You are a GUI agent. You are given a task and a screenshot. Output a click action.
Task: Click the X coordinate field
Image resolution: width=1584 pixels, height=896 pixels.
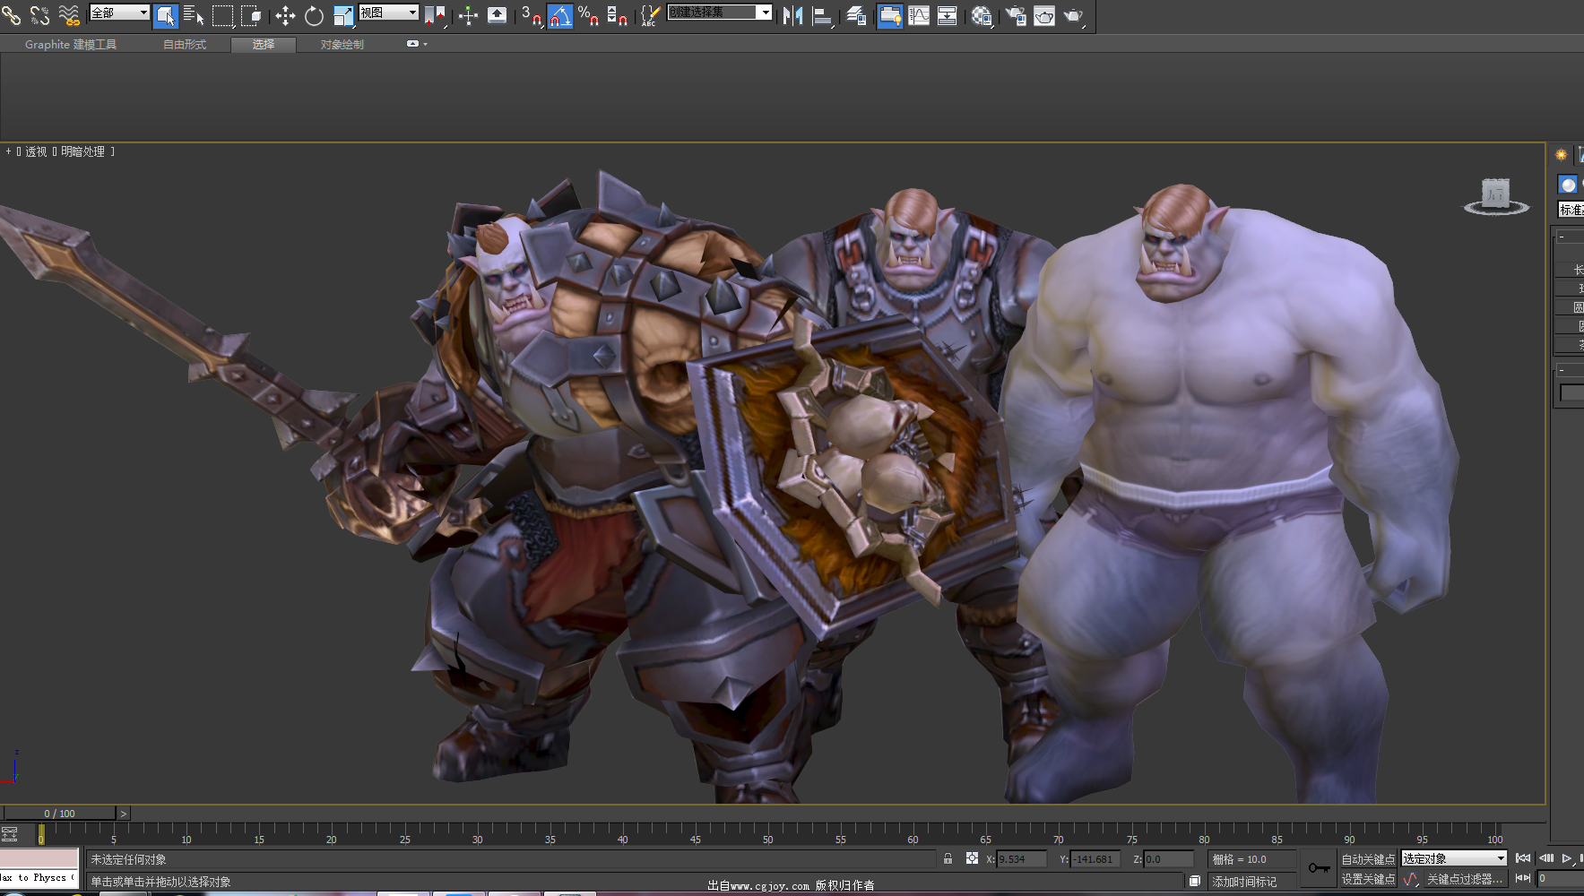[1022, 859]
